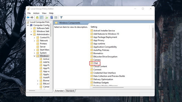
Task: Click the Back arrow toolbar icon
Action: [28, 18]
